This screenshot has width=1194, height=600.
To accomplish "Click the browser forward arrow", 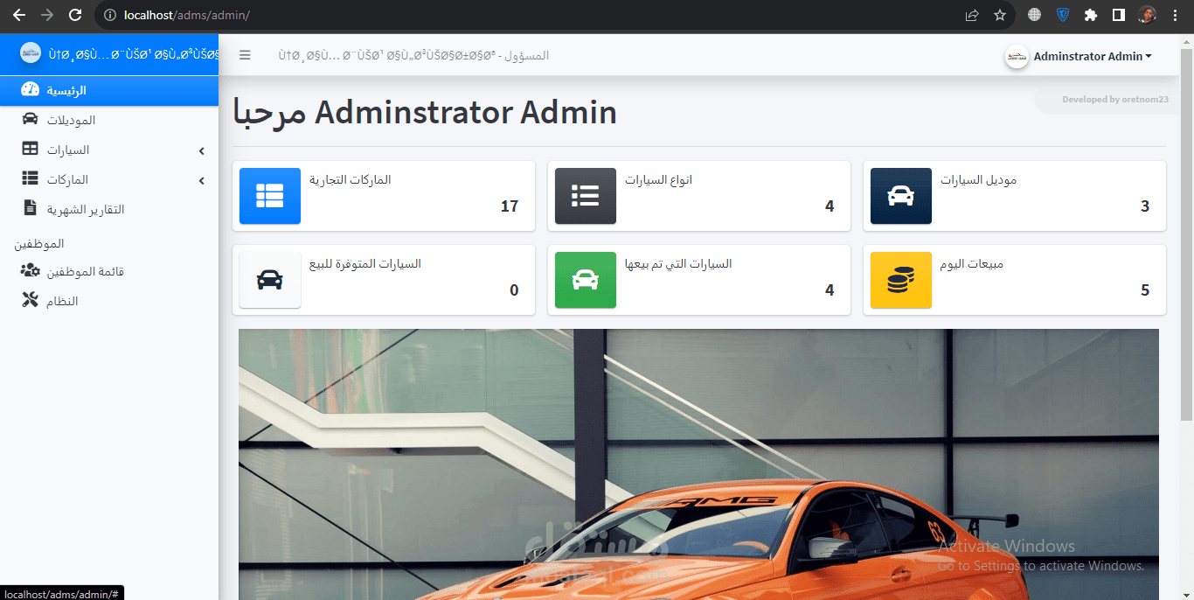I will pos(47,15).
